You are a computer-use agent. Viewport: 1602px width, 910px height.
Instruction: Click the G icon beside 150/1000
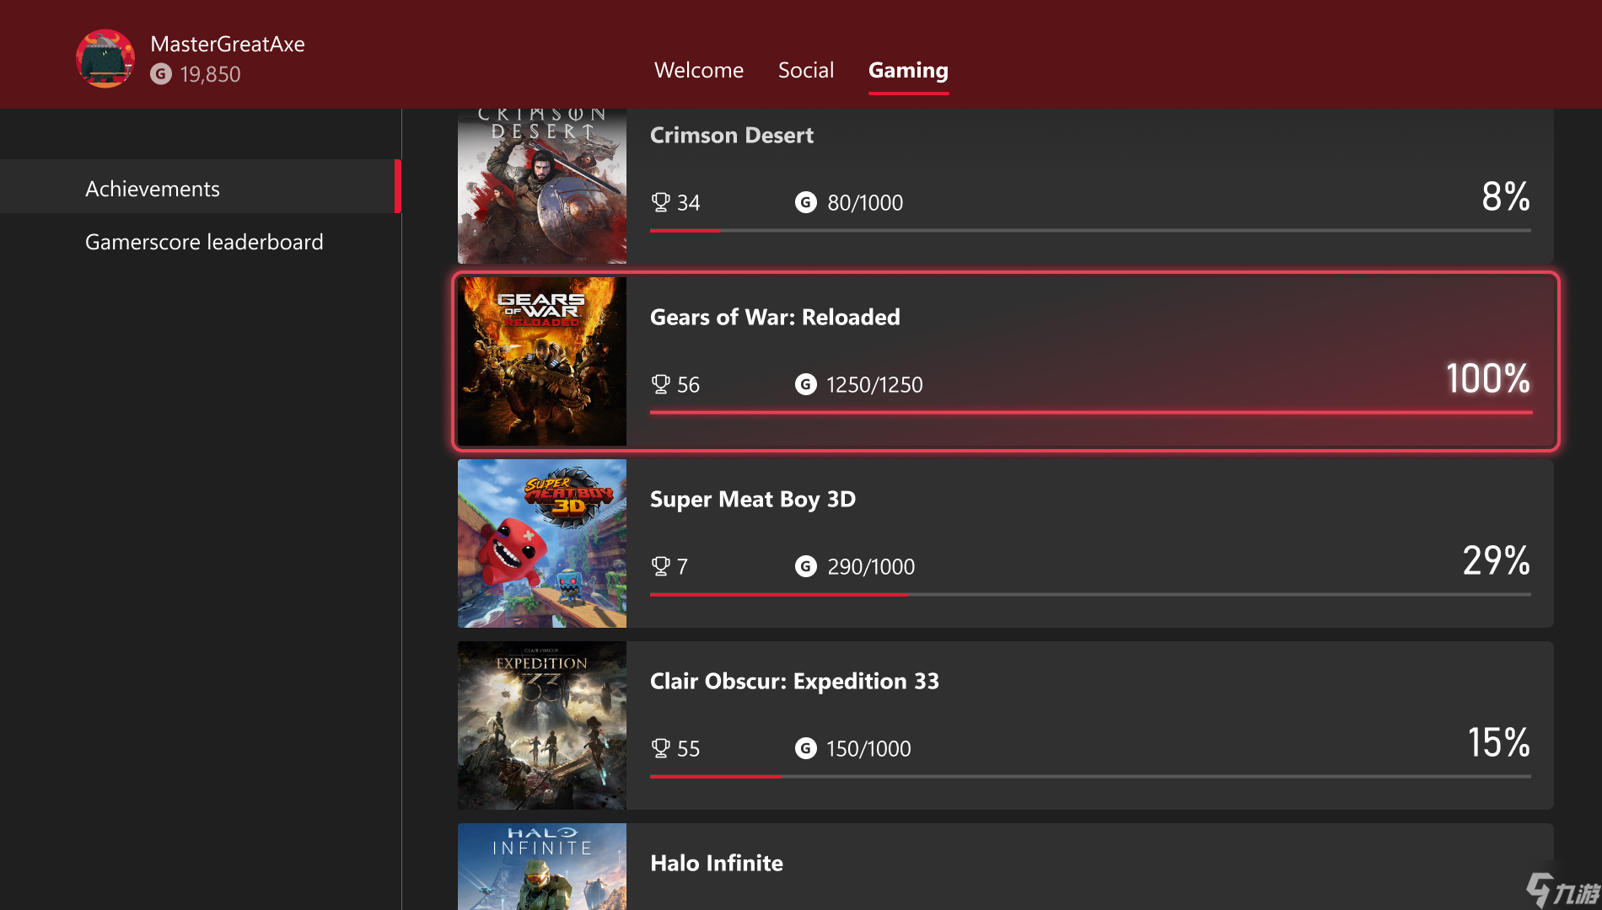(x=805, y=748)
